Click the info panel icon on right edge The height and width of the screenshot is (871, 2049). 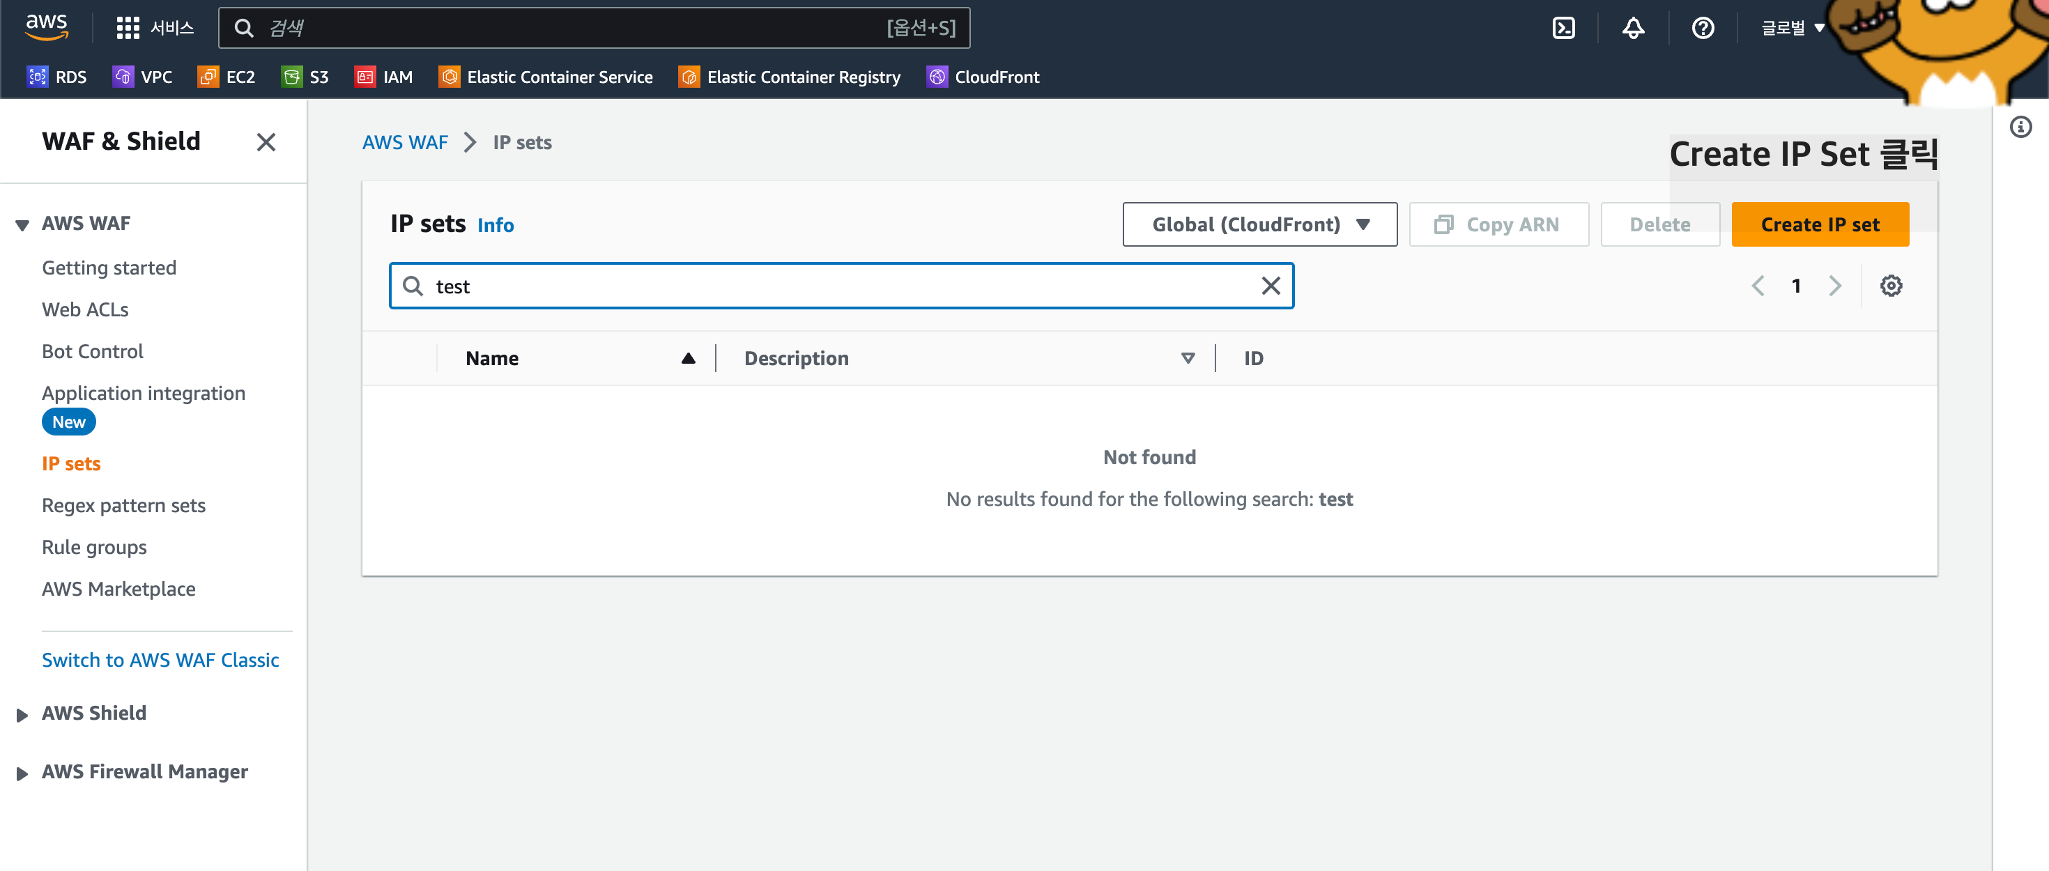tap(2020, 127)
